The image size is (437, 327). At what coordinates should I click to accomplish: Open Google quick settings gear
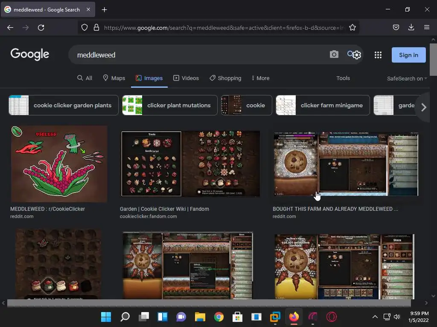356,55
